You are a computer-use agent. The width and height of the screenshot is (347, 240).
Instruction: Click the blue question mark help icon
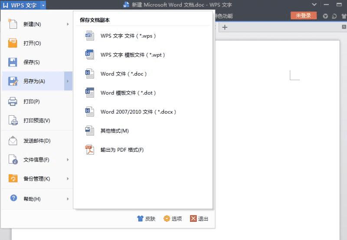point(13,198)
